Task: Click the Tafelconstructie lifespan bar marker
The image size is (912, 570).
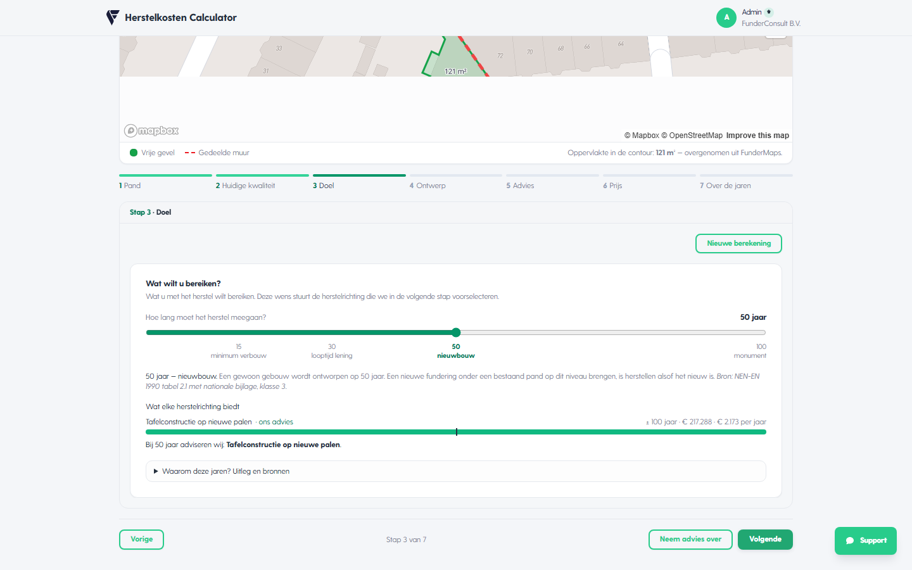Action: (x=456, y=432)
